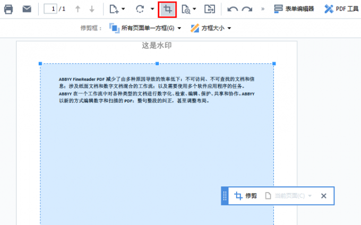Click the page number input field
Image resolution: width=361 pixels, height=225 pixels.
(x=50, y=9)
